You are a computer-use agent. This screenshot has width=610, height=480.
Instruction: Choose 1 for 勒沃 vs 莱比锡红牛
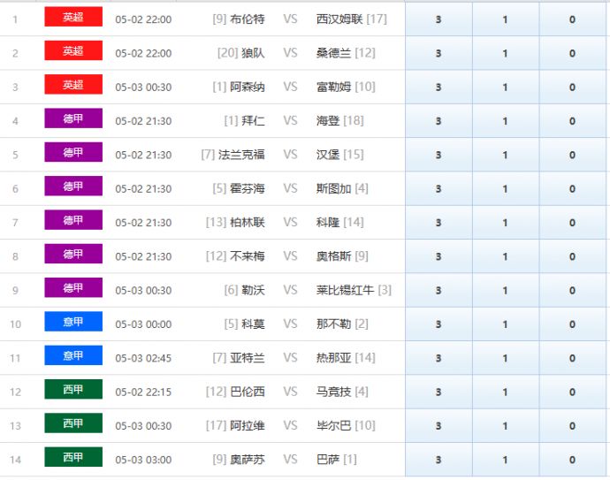pos(506,290)
